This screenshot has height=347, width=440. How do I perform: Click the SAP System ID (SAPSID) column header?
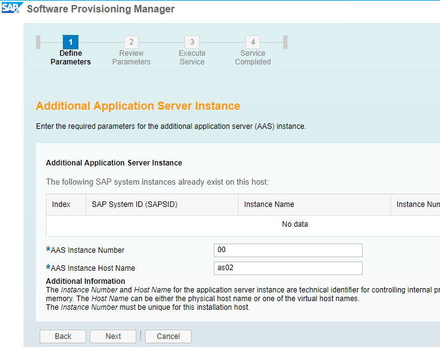point(162,204)
